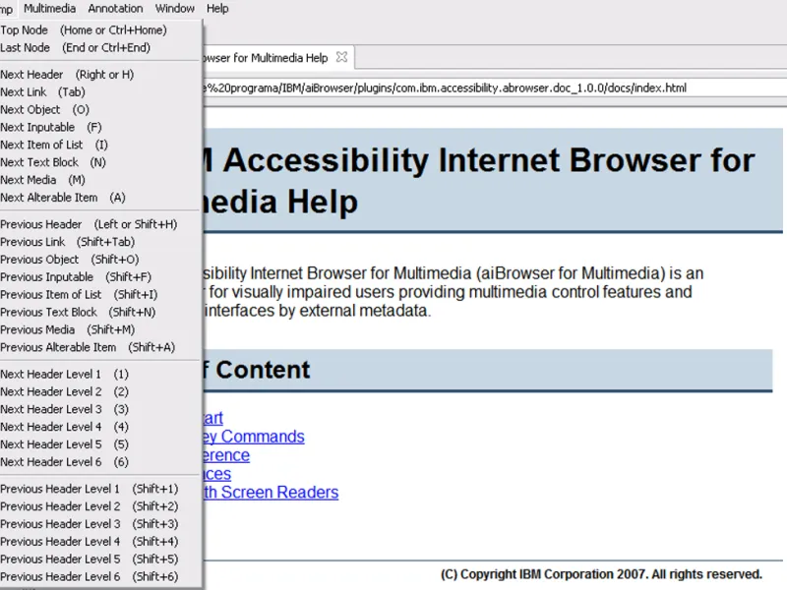Screen dimensions: 787x590
Task: Open the Key Commands link
Action: pyautogui.click(x=254, y=437)
